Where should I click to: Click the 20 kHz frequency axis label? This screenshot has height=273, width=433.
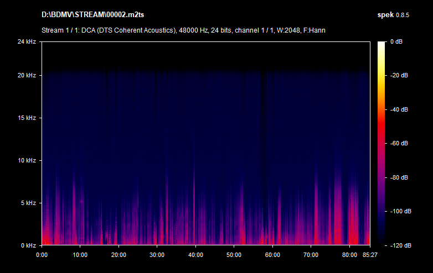tap(26, 76)
